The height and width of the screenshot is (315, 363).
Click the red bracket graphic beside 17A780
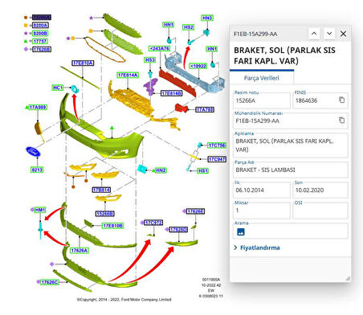coord(181,108)
